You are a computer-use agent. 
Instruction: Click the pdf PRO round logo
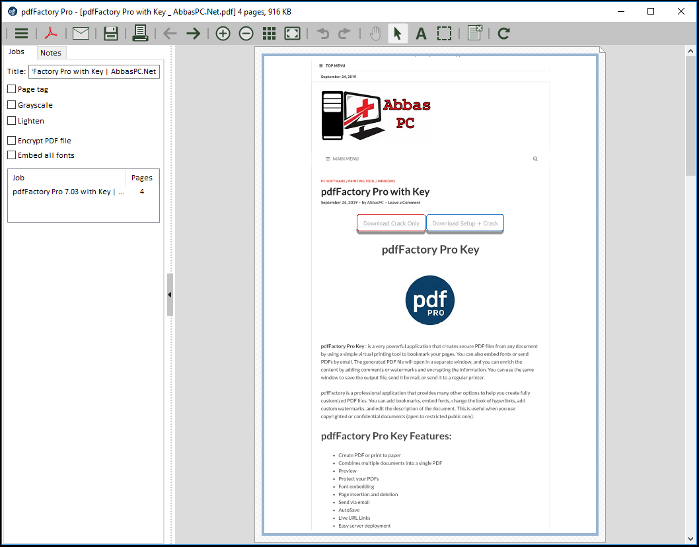tap(429, 300)
